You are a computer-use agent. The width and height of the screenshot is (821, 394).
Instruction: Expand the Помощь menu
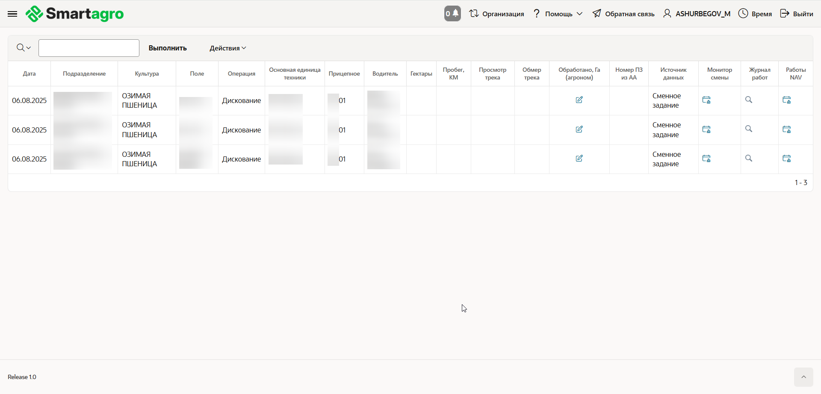558,14
